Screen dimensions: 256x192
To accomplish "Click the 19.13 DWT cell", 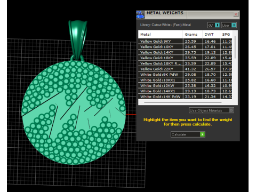I will (211, 52).
